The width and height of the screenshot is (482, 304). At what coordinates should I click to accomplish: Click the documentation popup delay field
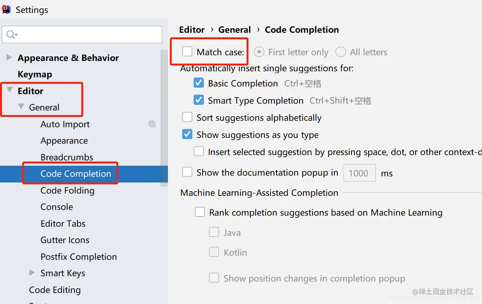coord(359,173)
